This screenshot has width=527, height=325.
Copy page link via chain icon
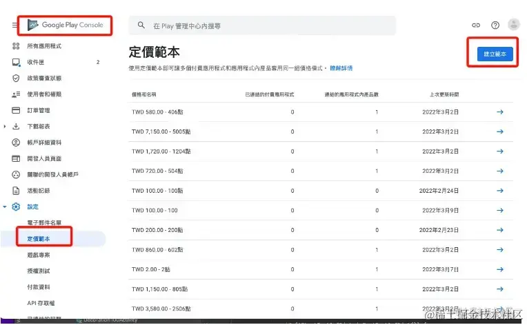click(476, 25)
